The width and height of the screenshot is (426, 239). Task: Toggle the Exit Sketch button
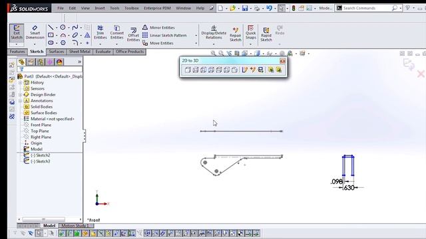(x=17, y=33)
